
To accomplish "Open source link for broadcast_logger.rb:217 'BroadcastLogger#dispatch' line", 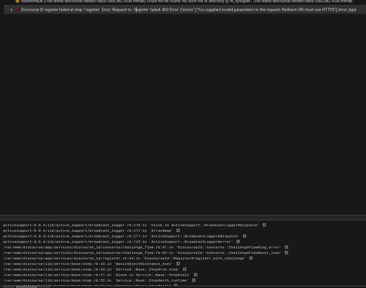I will pyautogui.click(x=244, y=236).
